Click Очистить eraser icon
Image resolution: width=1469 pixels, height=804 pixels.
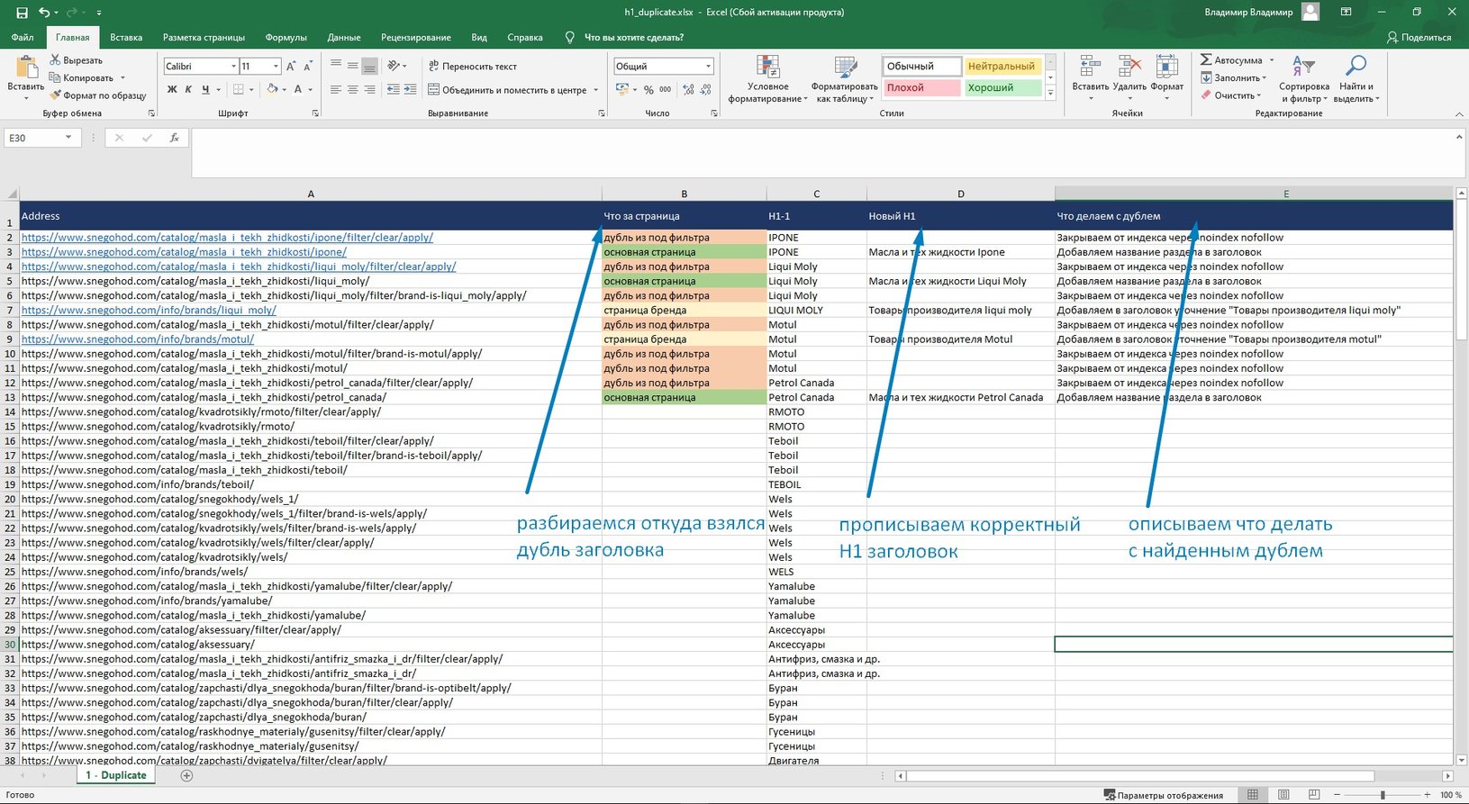click(x=1206, y=95)
